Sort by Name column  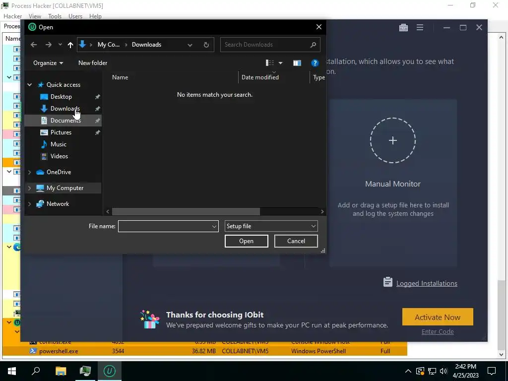[120, 77]
